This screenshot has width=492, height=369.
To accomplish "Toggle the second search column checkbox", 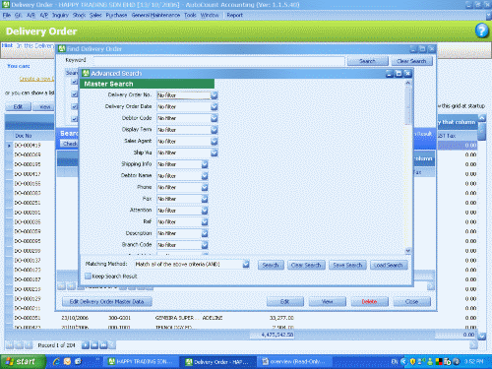I will pyautogui.click(x=75, y=94).
